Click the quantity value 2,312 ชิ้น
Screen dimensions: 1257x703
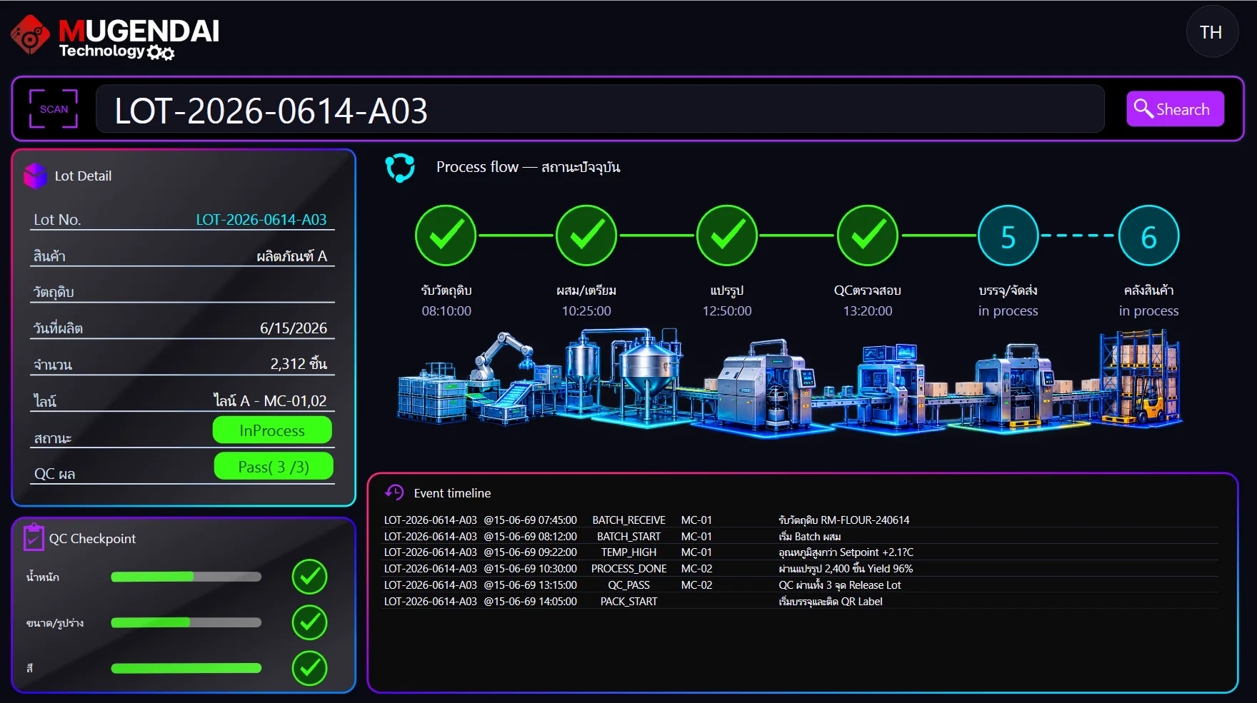tap(299, 364)
